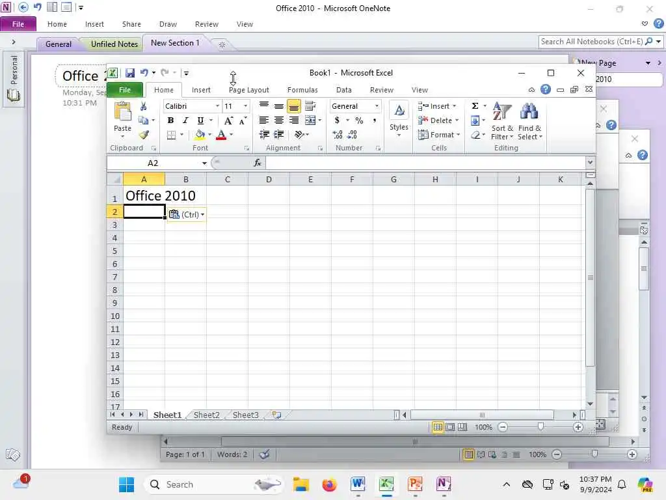Click the text Orientation icon
The height and width of the screenshot is (500, 666).
[299, 135]
